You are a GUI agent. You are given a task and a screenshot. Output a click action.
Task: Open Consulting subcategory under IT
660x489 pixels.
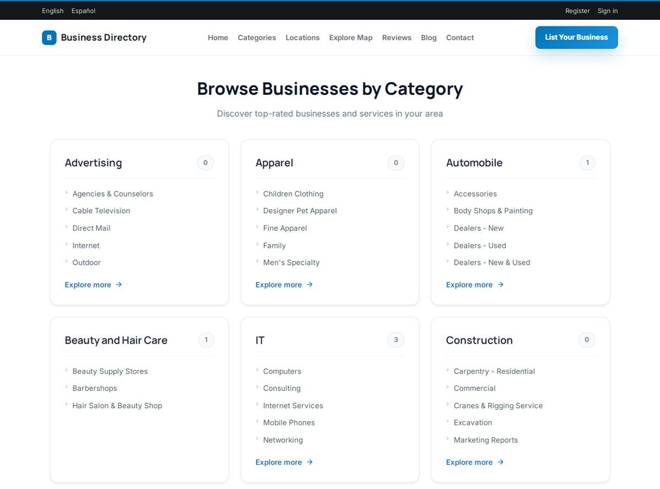(x=282, y=388)
